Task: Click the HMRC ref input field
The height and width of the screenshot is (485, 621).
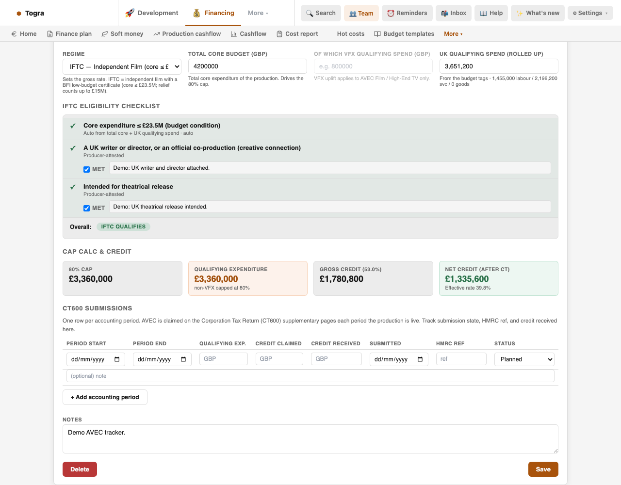Action: (x=461, y=359)
